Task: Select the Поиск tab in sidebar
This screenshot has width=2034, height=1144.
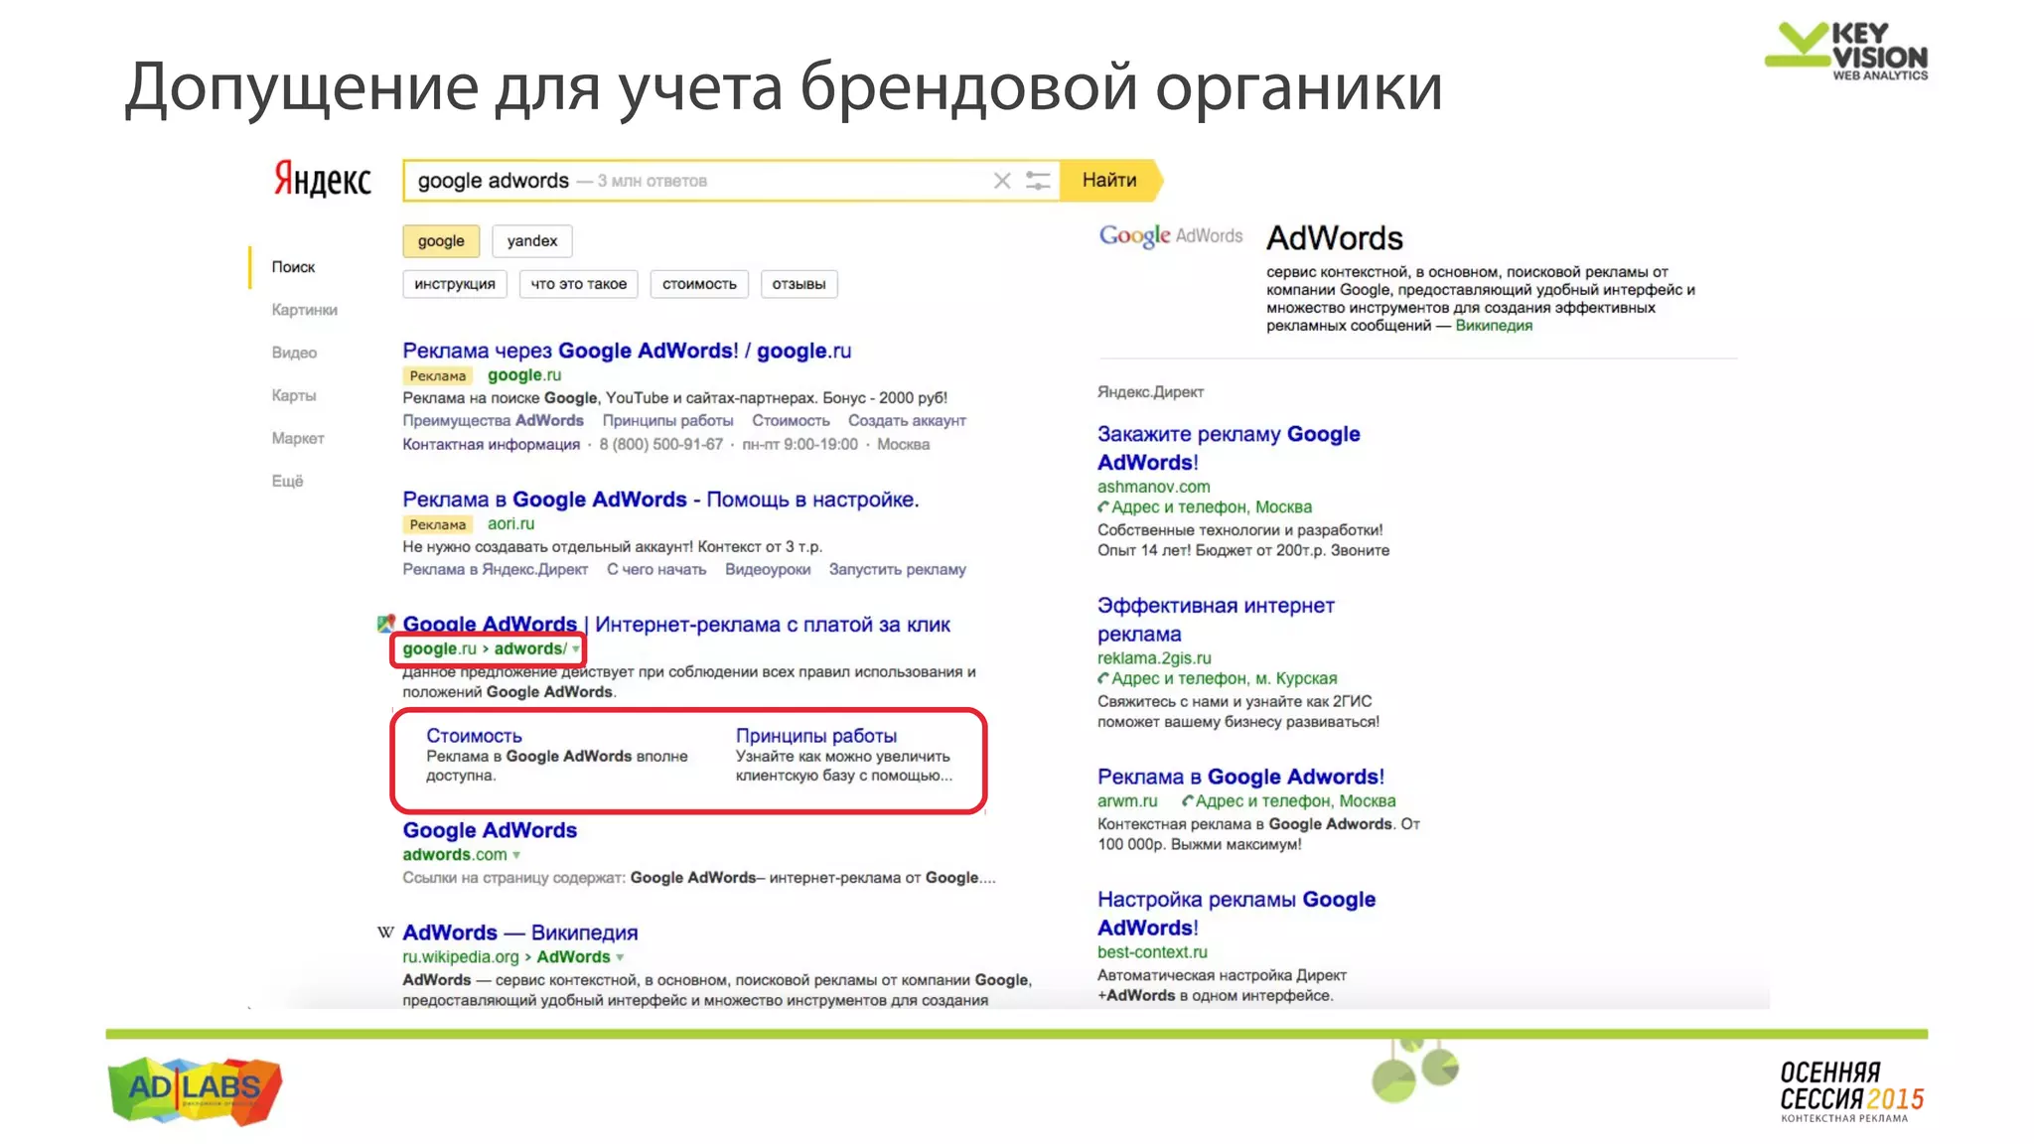Action: (x=293, y=267)
